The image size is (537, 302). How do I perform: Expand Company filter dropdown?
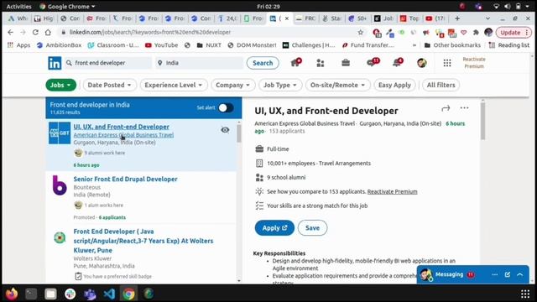[233, 85]
